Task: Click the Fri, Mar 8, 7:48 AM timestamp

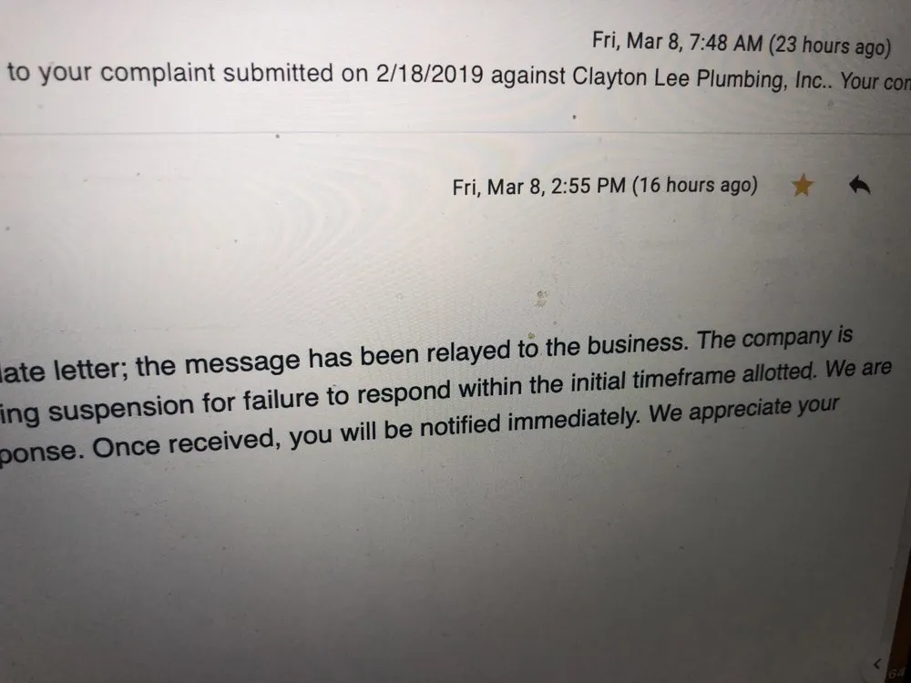Action: tap(678, 41)
